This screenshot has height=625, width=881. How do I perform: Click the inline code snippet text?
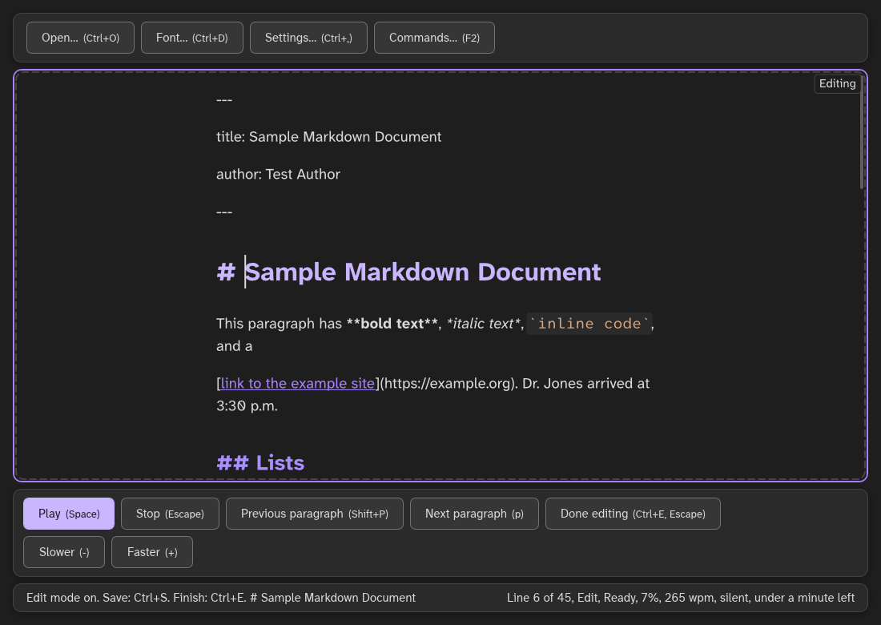point(589,324)
